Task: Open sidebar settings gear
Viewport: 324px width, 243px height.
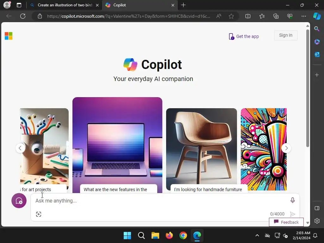Action: tap(317, 221)
